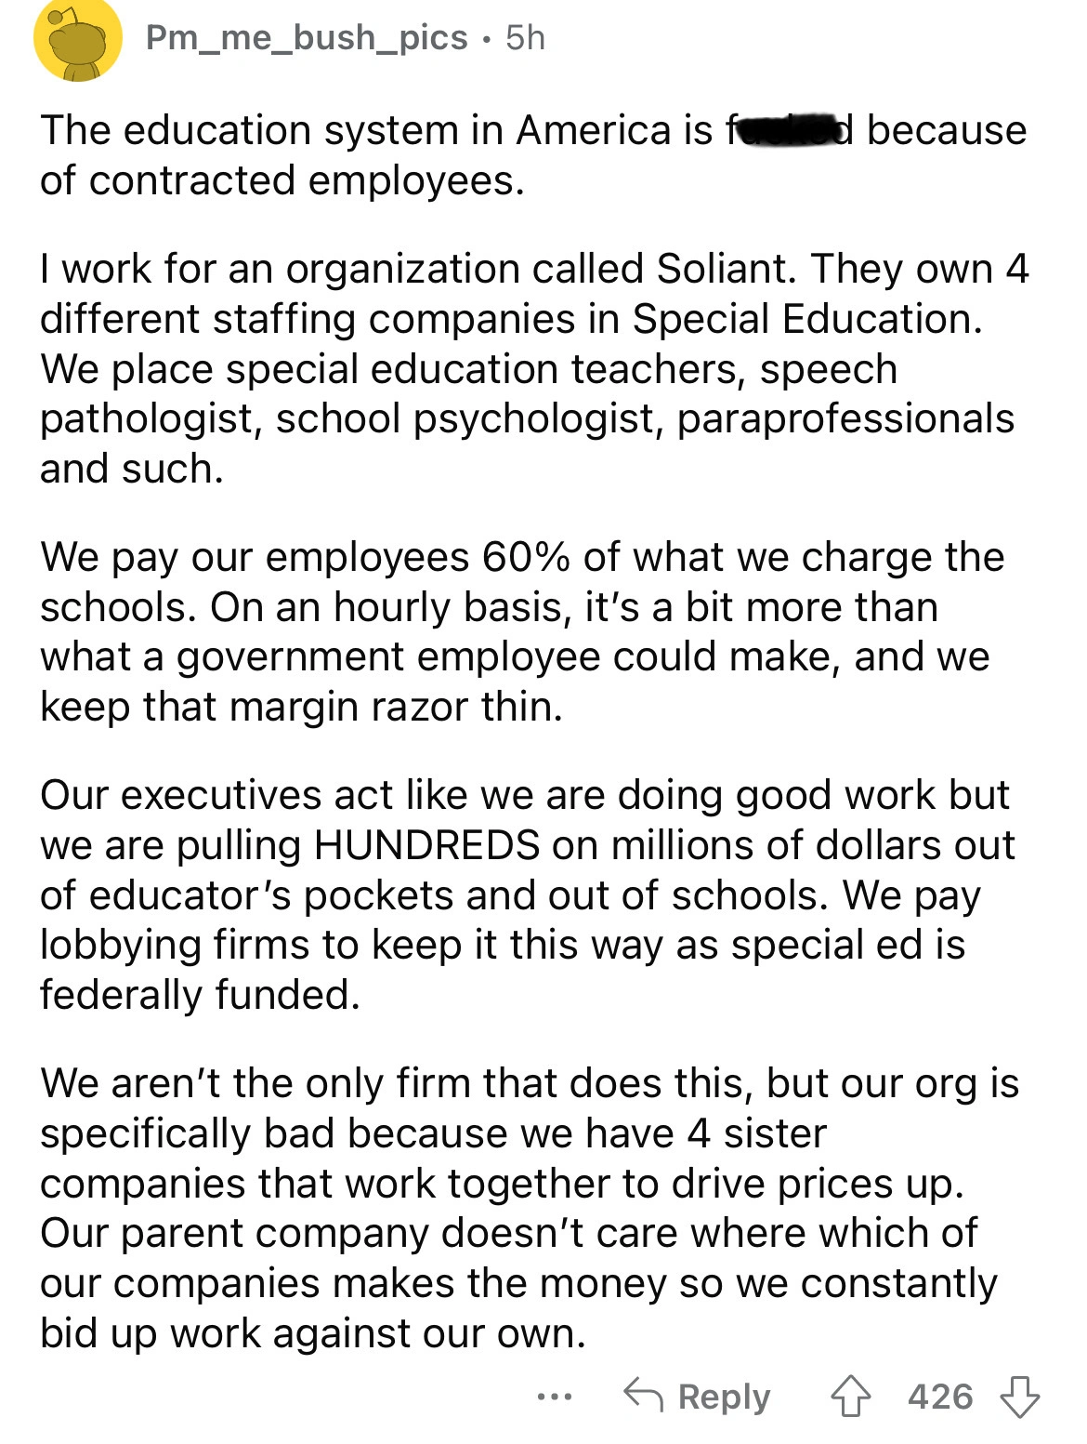Click the curved reply arrow icon

coord(643,1395)
